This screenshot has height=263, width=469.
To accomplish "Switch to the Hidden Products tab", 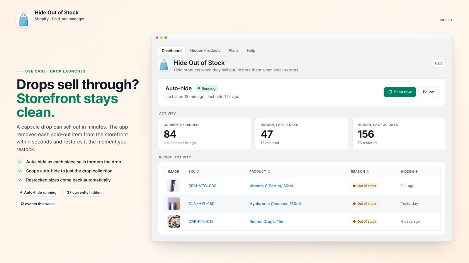I will 205,51.
